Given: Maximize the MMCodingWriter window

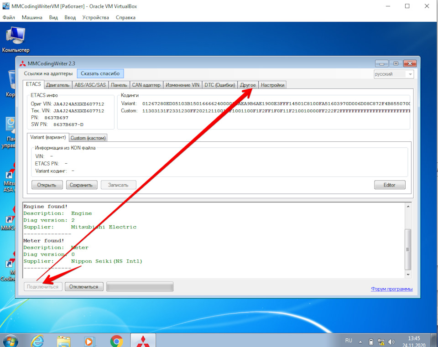Looking at the screenshot, I should (x=396, y=64).
